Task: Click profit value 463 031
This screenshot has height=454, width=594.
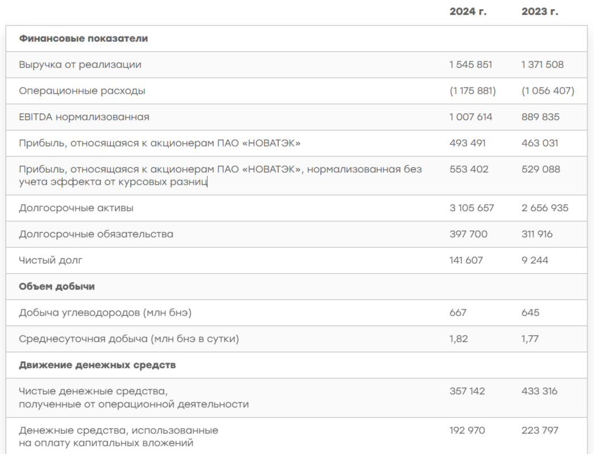Action: coord(540,143)
